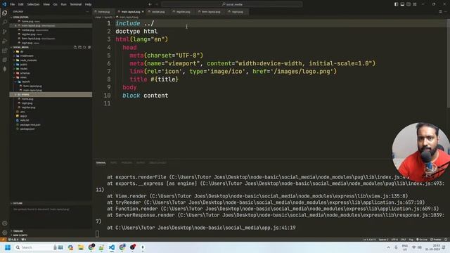Open File Explorer from Windows taskbar
The width and height of the screenshot is (450, 253).
coord(81,247)
